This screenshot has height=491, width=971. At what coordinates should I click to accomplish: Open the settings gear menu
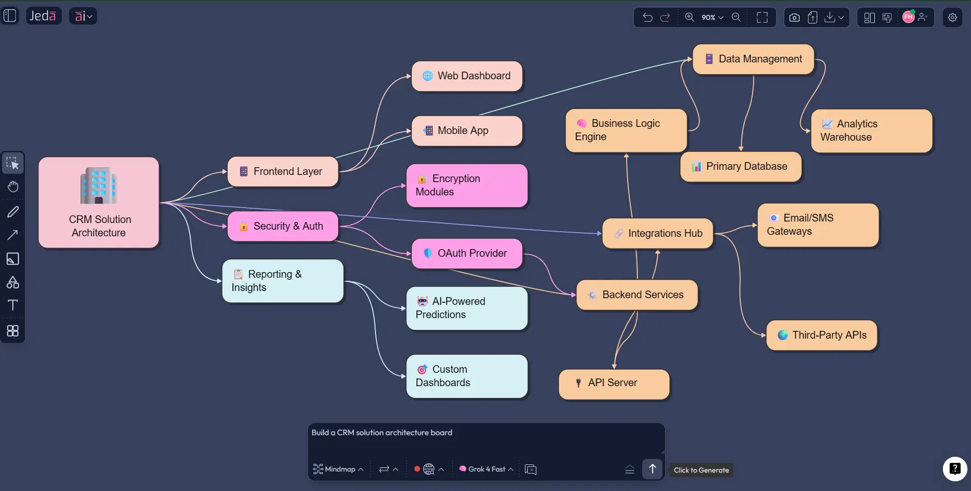point(953,17)
